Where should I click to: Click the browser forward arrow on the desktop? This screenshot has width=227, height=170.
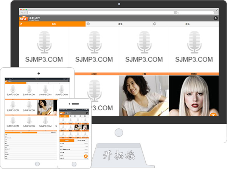point(25,13)
